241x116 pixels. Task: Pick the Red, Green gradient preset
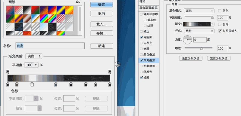click(36, 10)
